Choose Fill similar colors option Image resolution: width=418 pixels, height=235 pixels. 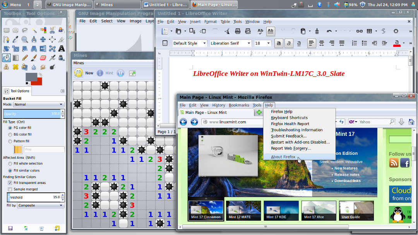[10, 170]
